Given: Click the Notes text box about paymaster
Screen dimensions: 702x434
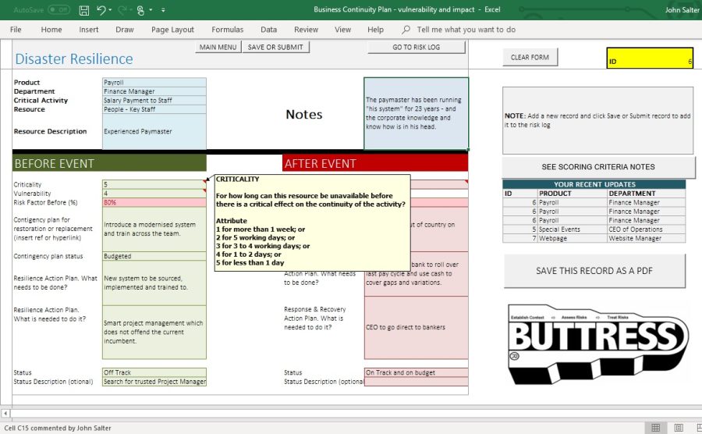Looking at the screenshot, I should point(417,113).
